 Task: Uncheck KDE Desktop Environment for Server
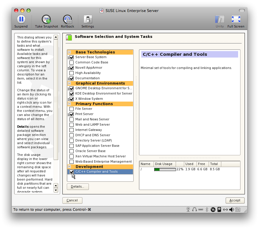[x=72, y=94]
